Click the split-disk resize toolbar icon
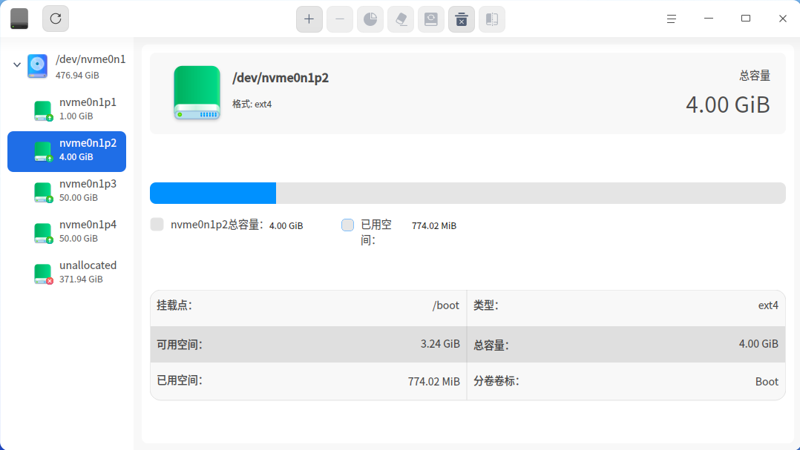 pos(492,19)
